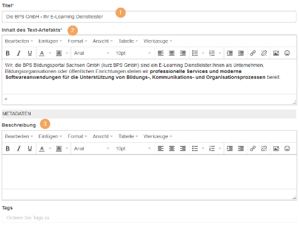Image resolution: width=299 pixels, height=227 pixels.
Task: Open background color picker arrow in Inhalt editor
Action: pyautogui.click(x=67, y=53)
